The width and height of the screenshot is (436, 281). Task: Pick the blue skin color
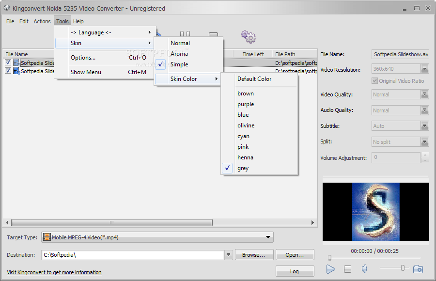coord(259,115)
